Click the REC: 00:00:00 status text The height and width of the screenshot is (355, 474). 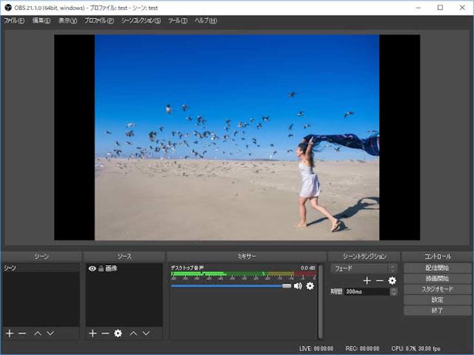click(362, 349)
